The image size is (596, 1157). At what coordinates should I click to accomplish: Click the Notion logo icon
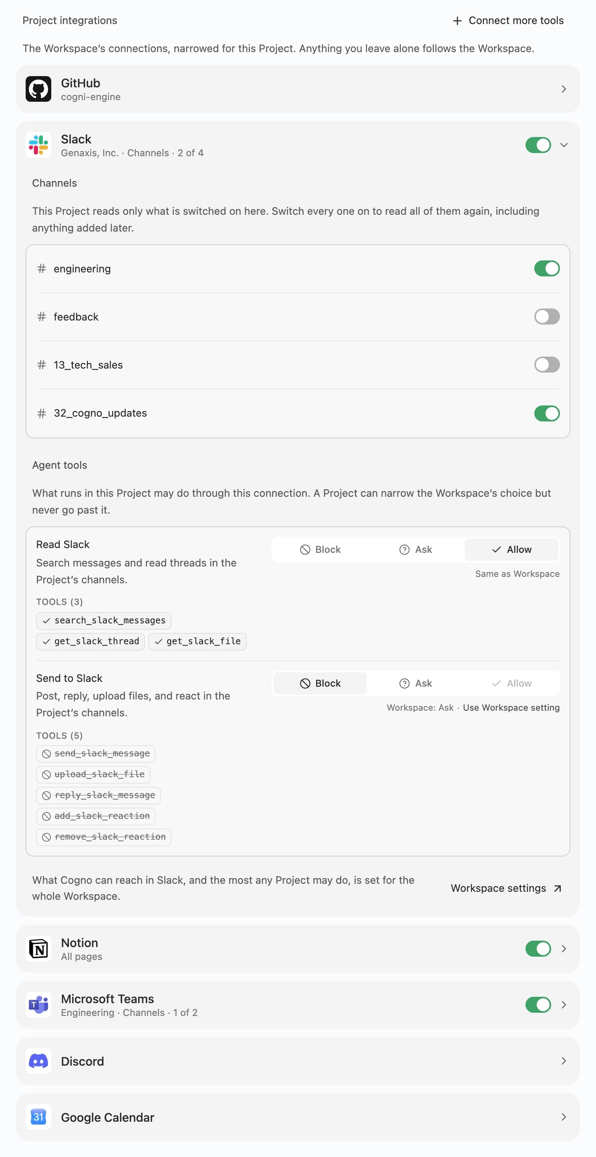[x=38, y=949]
